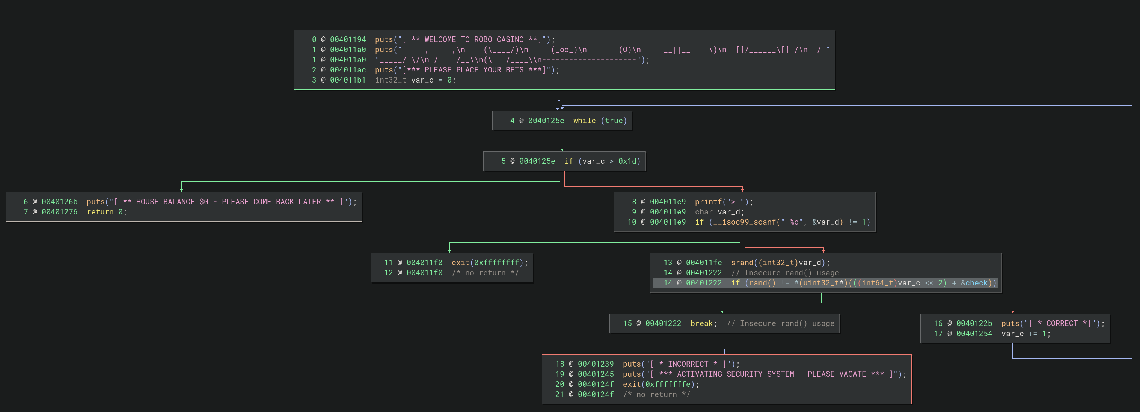Click the char var_d declaration
The image size is (1140, 412).
pos(719,212)
